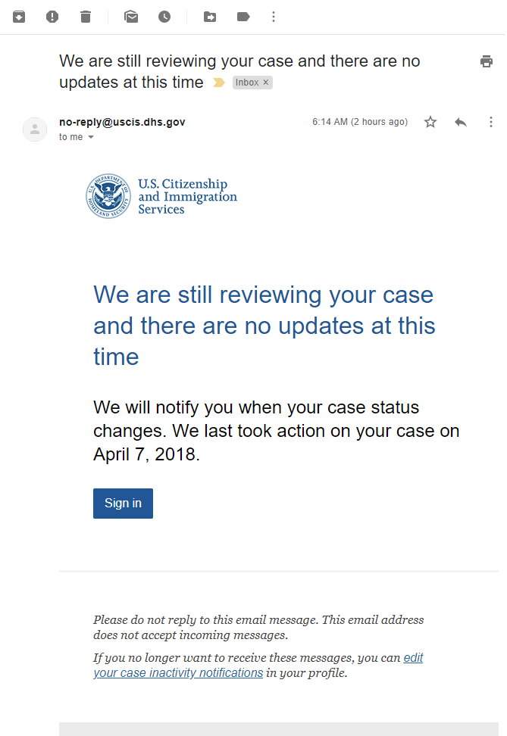
Task: Open the Move to folder icon
Action: (210, 17)
